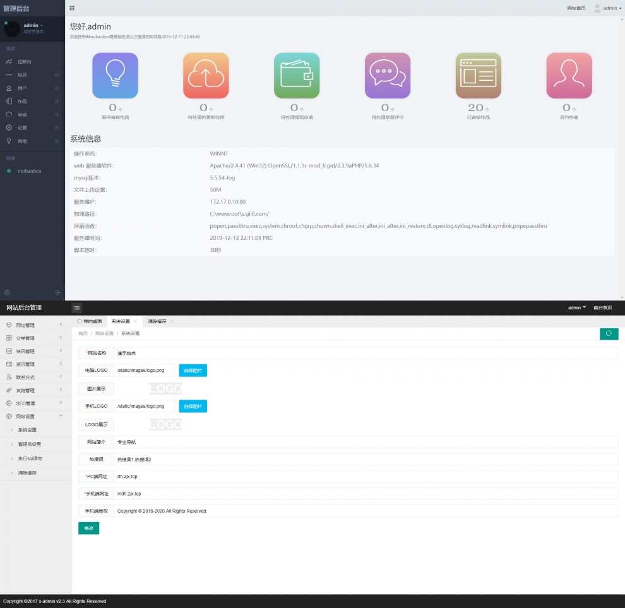Expand the SEO管理 menu chevron
The image size is (625, 608).
61,403
